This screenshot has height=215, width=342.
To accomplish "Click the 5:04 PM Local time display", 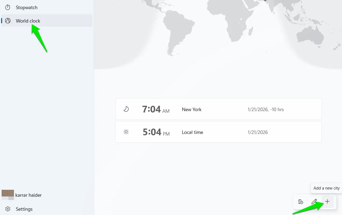I will point(156,132).
